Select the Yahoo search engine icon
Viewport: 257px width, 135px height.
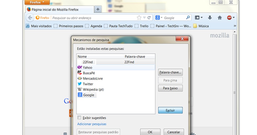click(80, 67)
